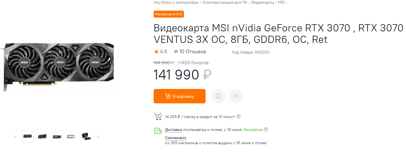This screenshot has height=152, width=406.
Task: Show previous gallery thumbnails with left arrow
Action: click(16, 136)
